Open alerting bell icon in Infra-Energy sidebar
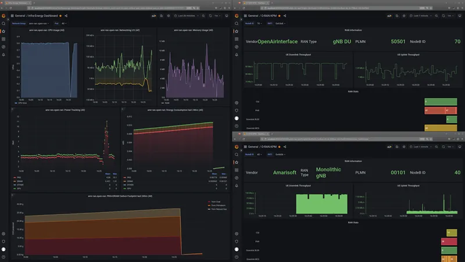Image resolution: width=465 pixels, height=262 pixels. pos(3,55)
